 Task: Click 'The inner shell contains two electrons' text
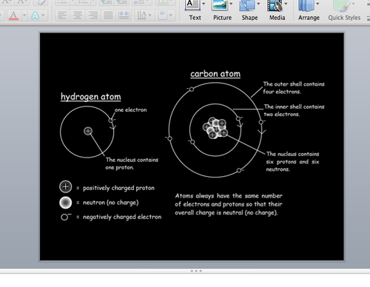294,110
